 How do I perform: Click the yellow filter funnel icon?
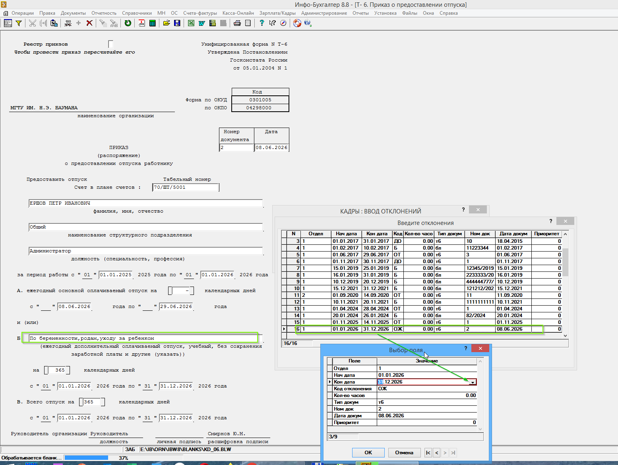click(x=18, y=23)
